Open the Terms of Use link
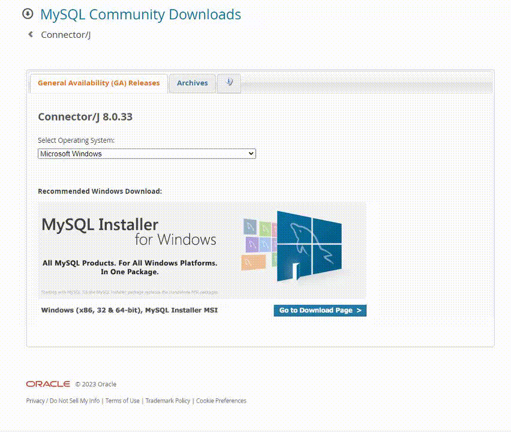Image resolution: width=511 pixels, height=432 pixels. (122, 401)
